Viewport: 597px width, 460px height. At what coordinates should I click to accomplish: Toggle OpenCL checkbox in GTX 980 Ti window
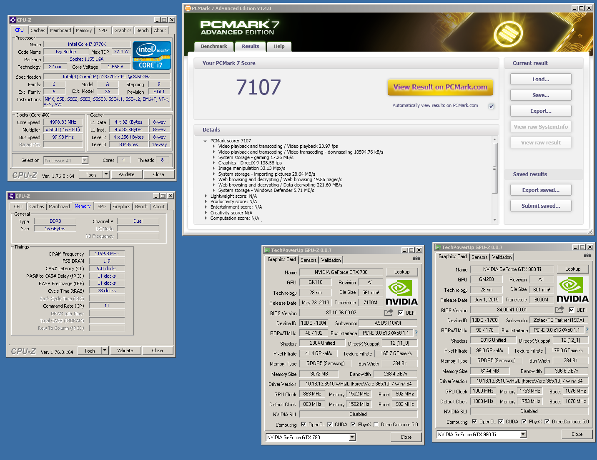pyautogui.click(x=474, y=421)
